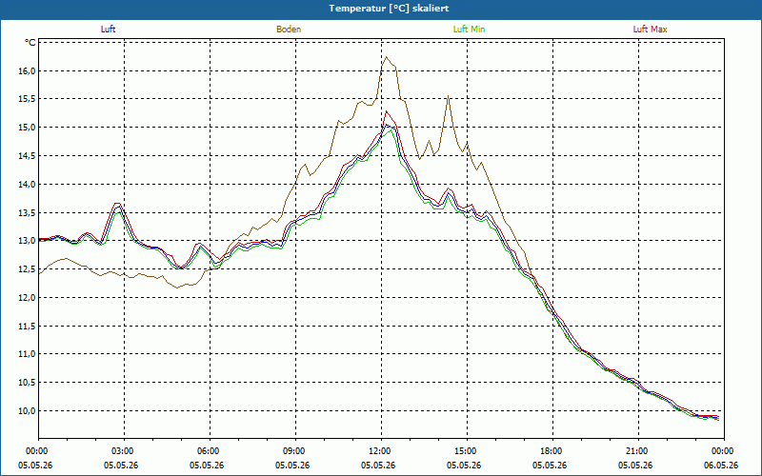Click the red Luft Max legend label
This screenshot has width=762, height=476.
(x=650, y=30)
